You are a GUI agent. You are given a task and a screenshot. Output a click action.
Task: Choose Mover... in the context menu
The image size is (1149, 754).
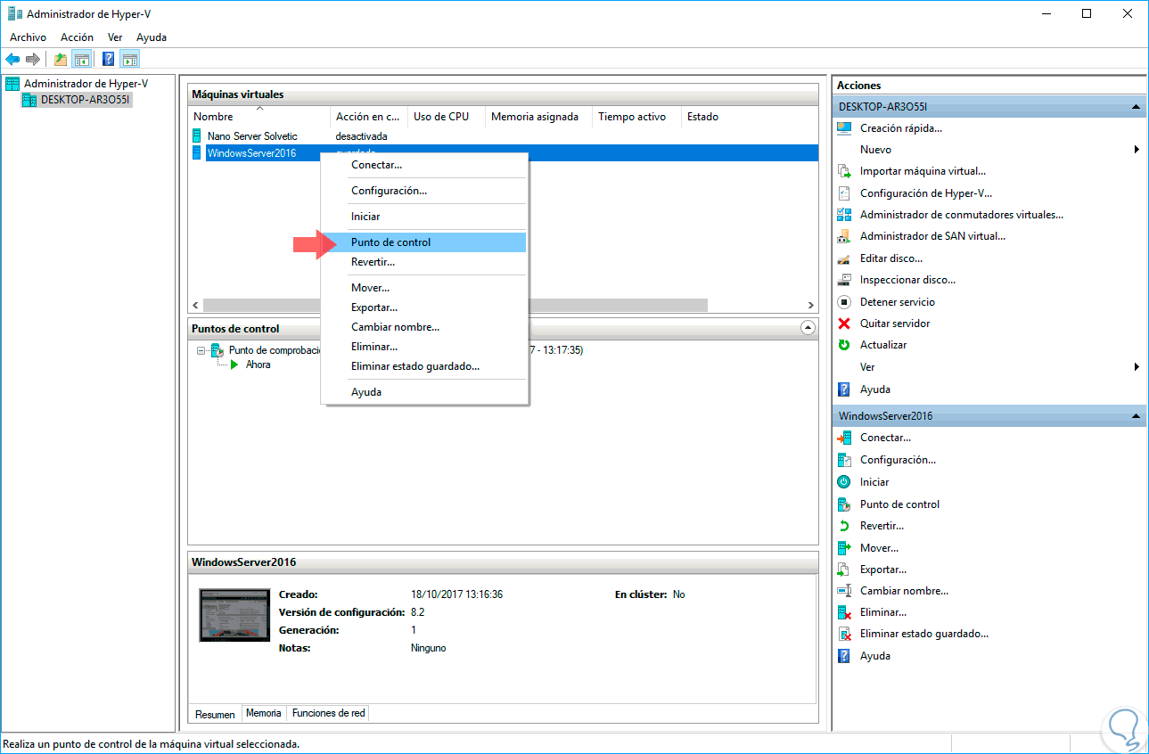[x=423, y=288]
